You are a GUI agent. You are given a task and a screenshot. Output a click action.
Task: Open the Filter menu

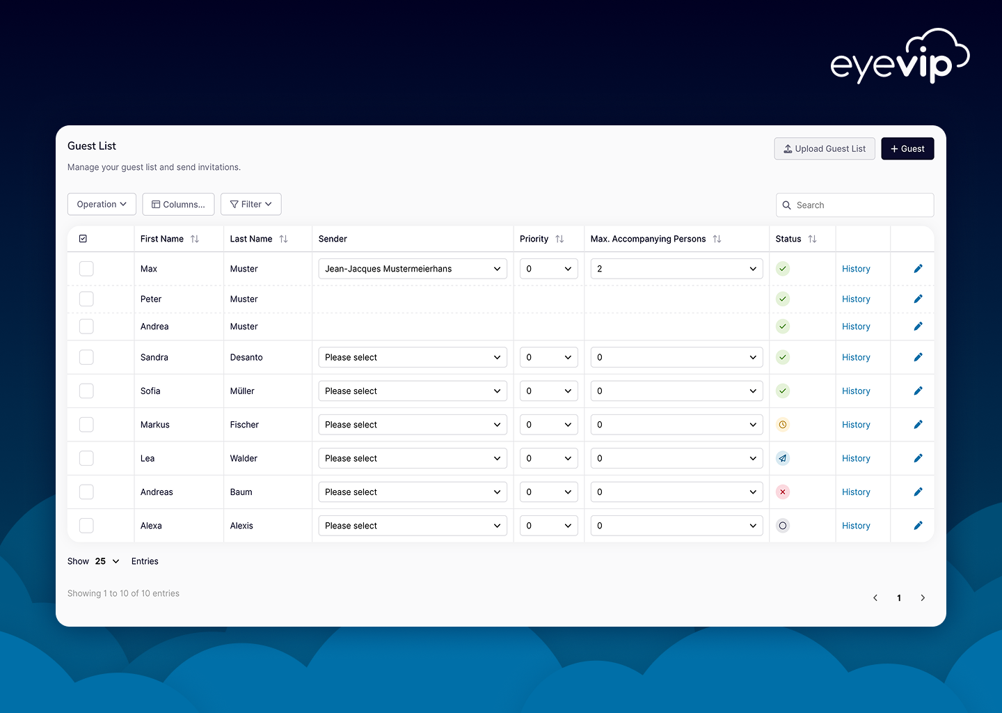[x=251, y=204]
